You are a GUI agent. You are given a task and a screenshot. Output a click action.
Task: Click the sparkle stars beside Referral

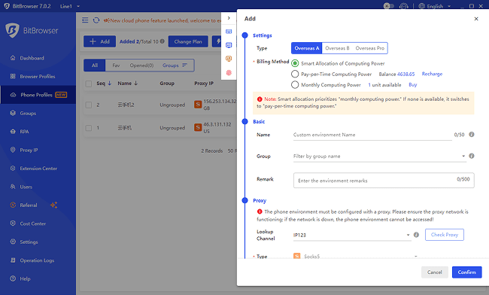53,205
